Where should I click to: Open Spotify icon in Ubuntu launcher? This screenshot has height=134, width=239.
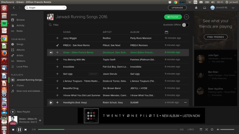pyautogui.click(x=4, y=23)
